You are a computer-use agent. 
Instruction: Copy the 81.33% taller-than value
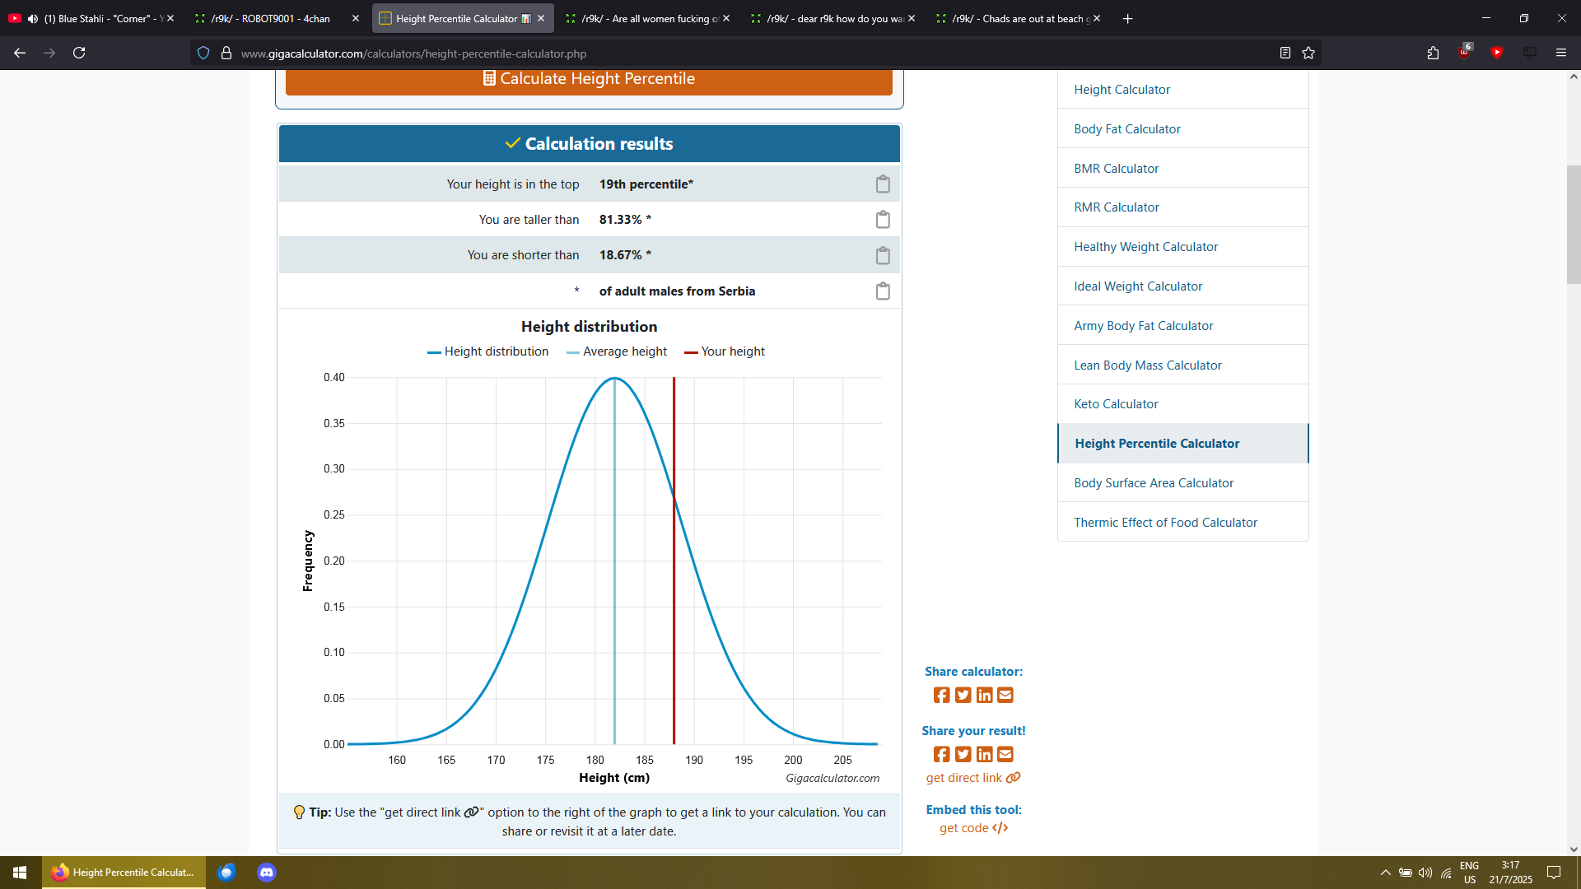[x=883, y=220]
